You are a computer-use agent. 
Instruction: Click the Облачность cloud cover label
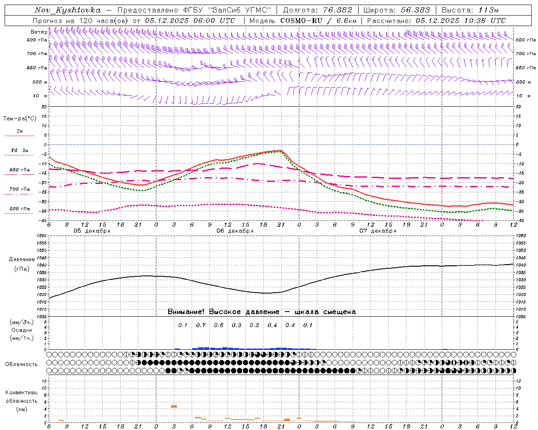(21, 364)
